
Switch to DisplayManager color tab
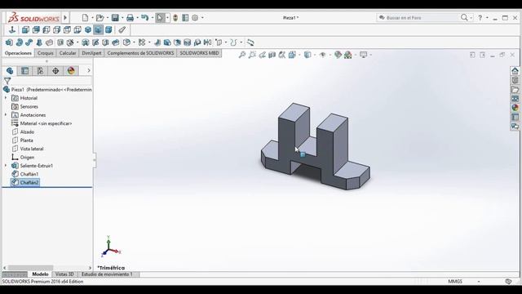71,71
